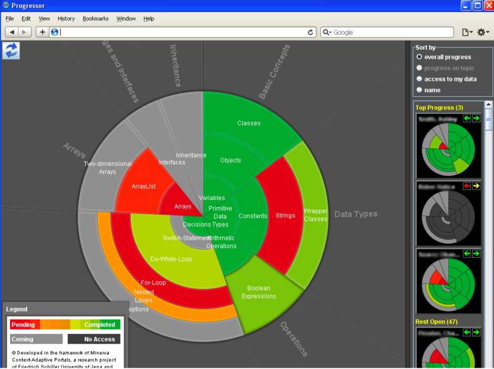Select the Strings red sector
This screenshot has width=494, height=369.
coord(285,215)
